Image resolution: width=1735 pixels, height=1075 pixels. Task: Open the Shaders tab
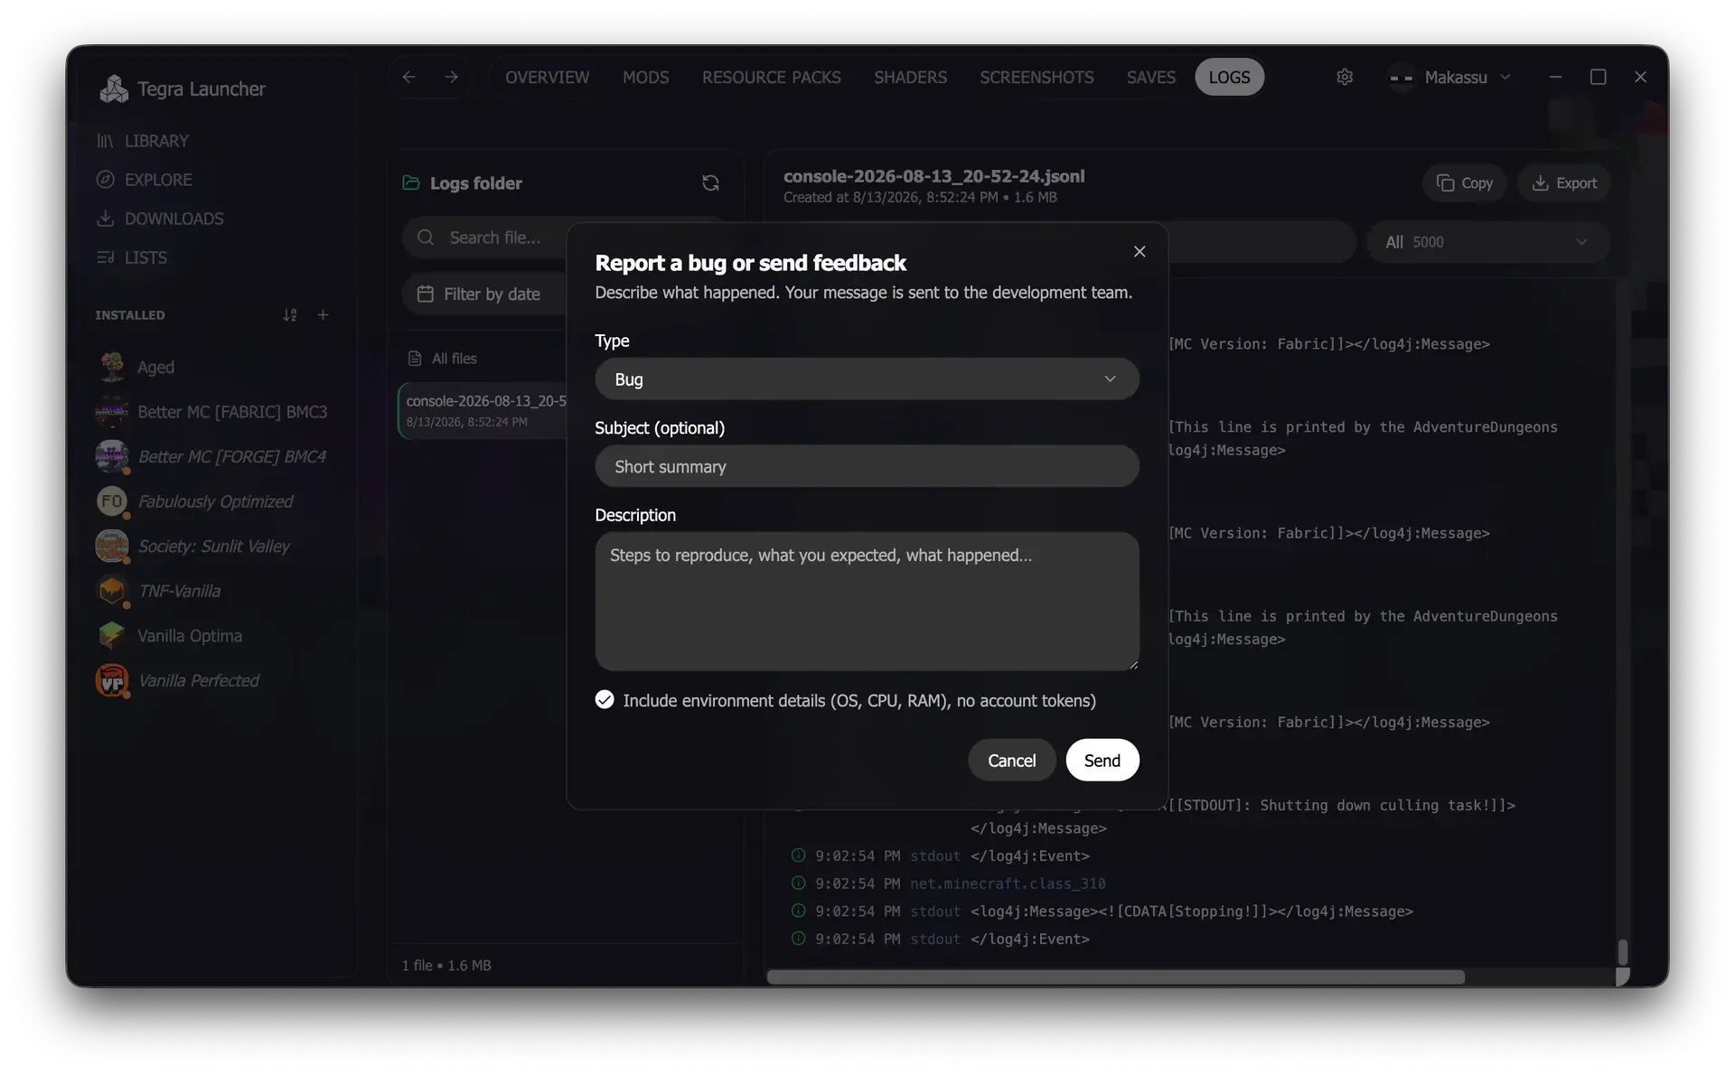(x=910, y=78)
